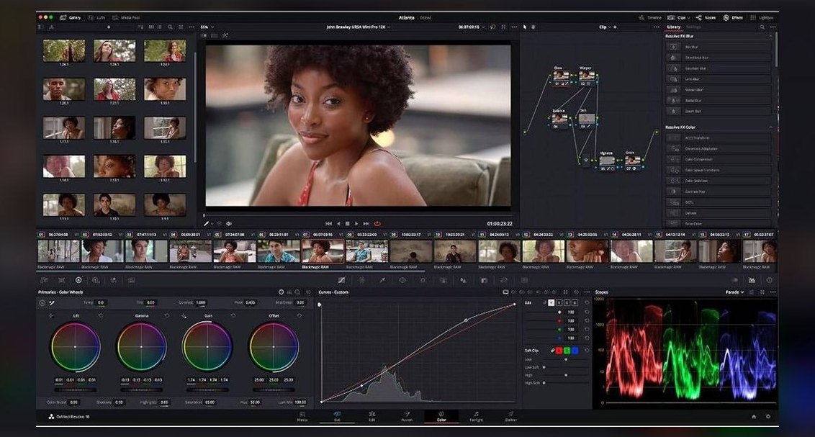This screenshot has height=437, width=815.
Task: Adjust the Gain color wheel center point
Action: pyautogui.click(x=207, y=346)
